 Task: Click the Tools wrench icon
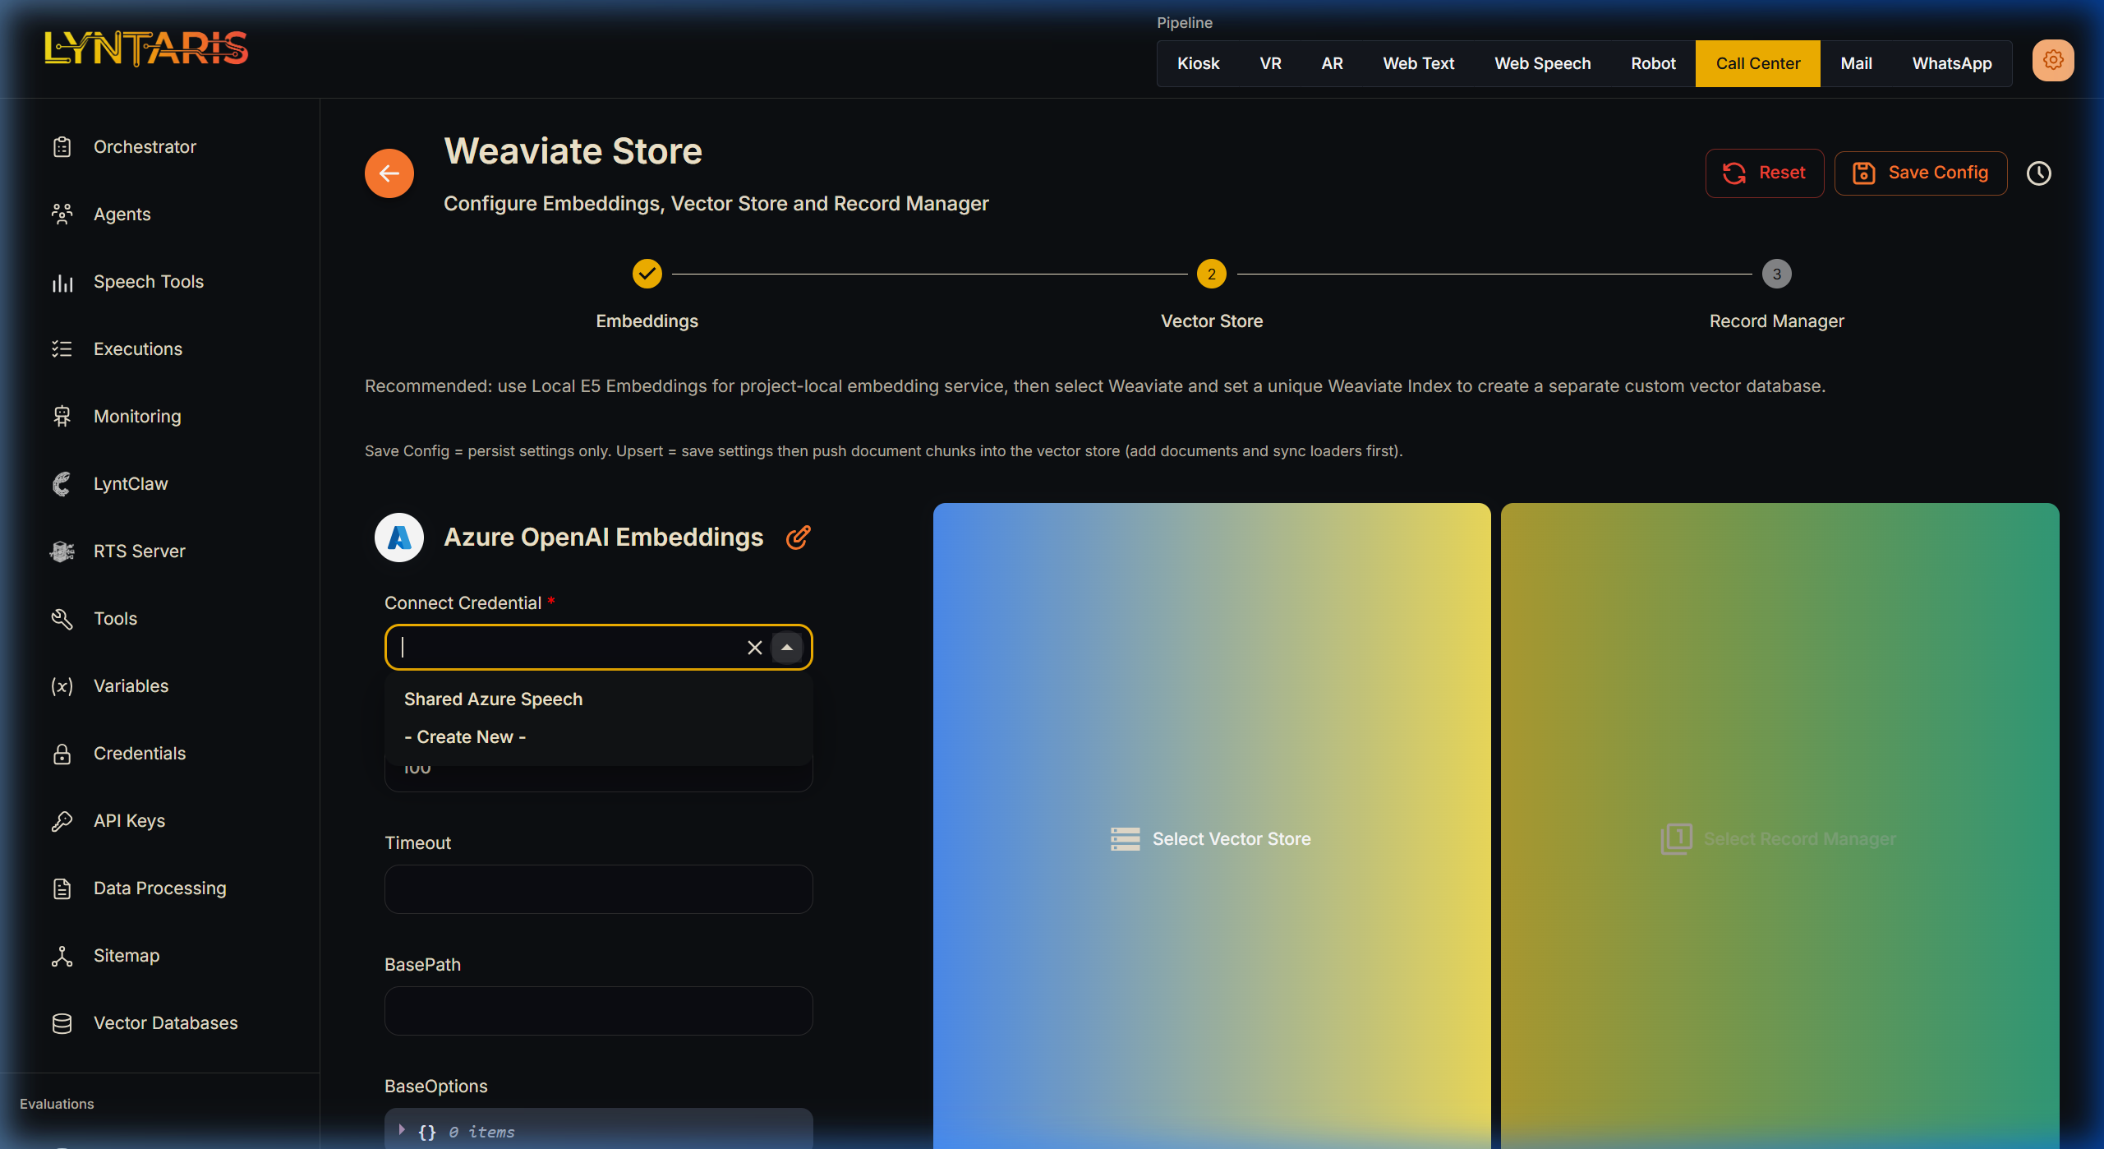62,619
